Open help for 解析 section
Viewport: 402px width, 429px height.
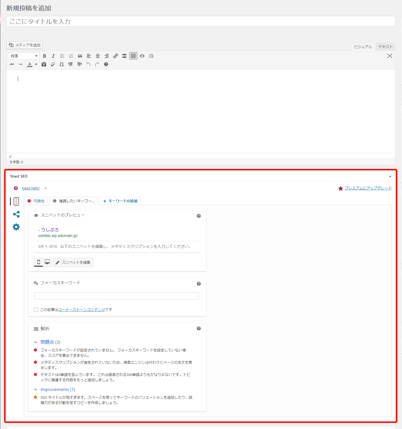click(x=199, y=328)
